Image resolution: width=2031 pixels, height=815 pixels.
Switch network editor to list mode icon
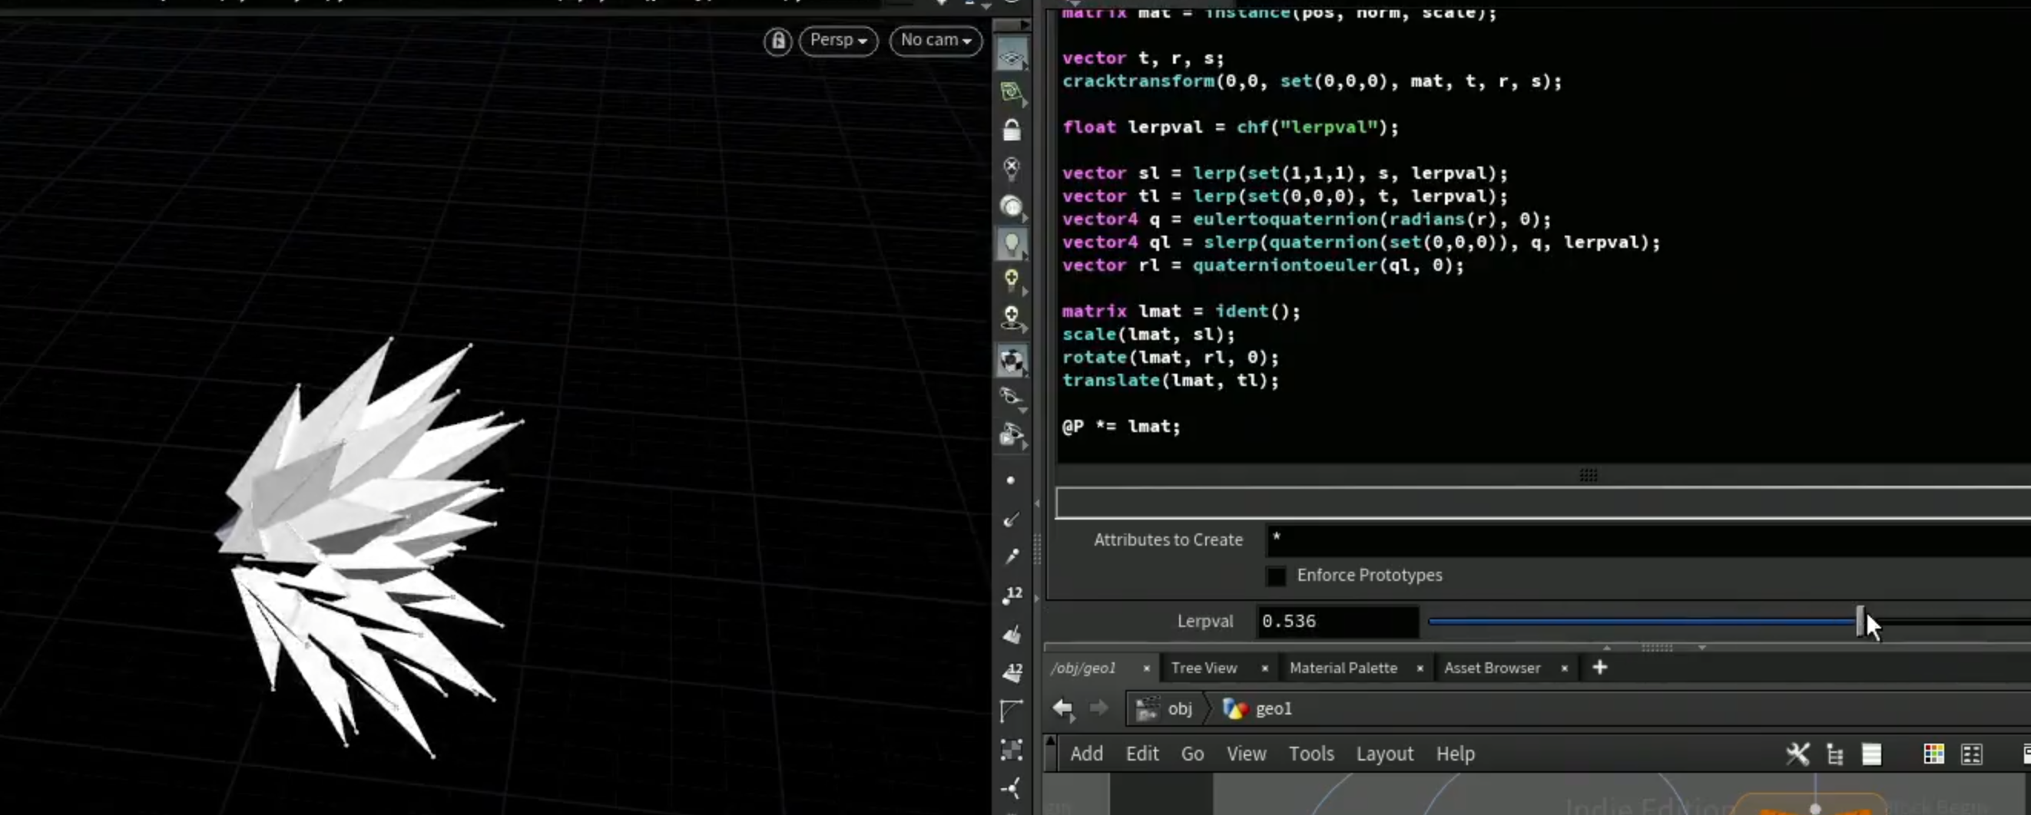[x=1871, y=754]
